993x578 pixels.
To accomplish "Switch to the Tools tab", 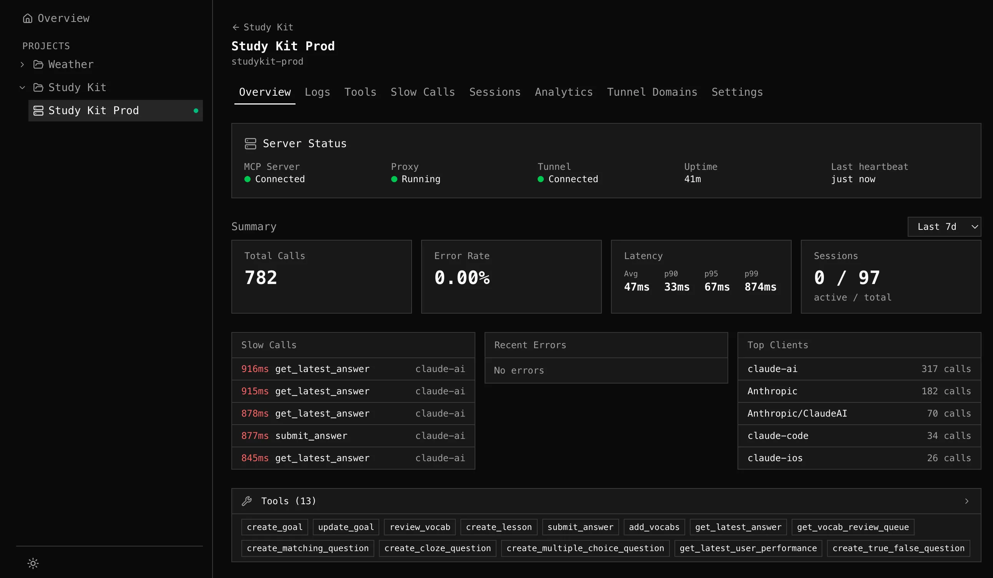I will tap(360, 92).
